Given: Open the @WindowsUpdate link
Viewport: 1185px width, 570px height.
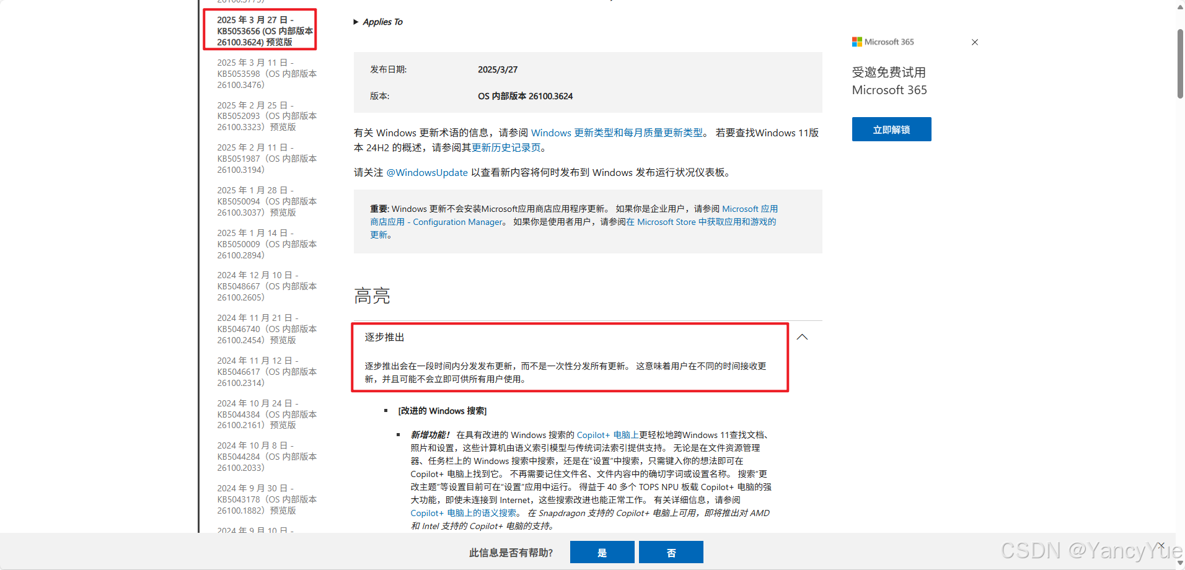Looking at the screenshot, I should (x=427, y=172).
